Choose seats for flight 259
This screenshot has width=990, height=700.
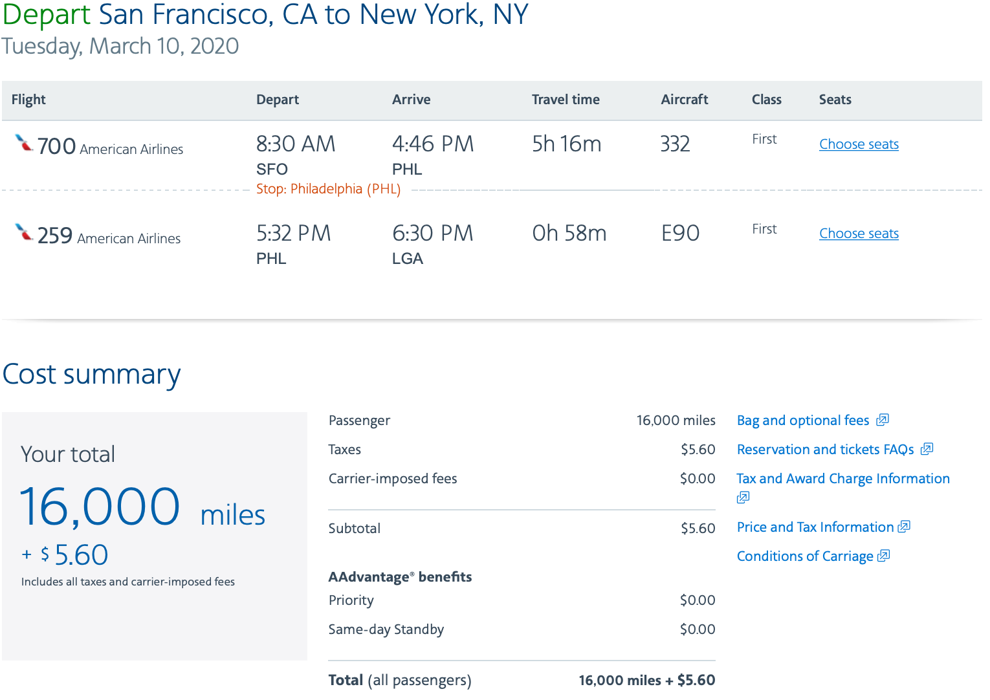click(x=859, y=234)
